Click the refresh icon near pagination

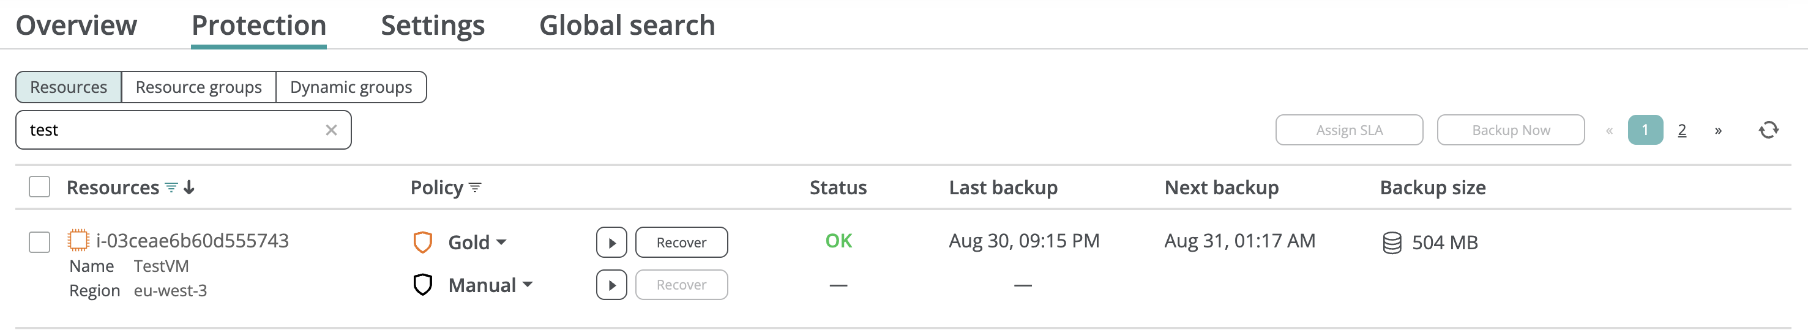pos(1768,130)
